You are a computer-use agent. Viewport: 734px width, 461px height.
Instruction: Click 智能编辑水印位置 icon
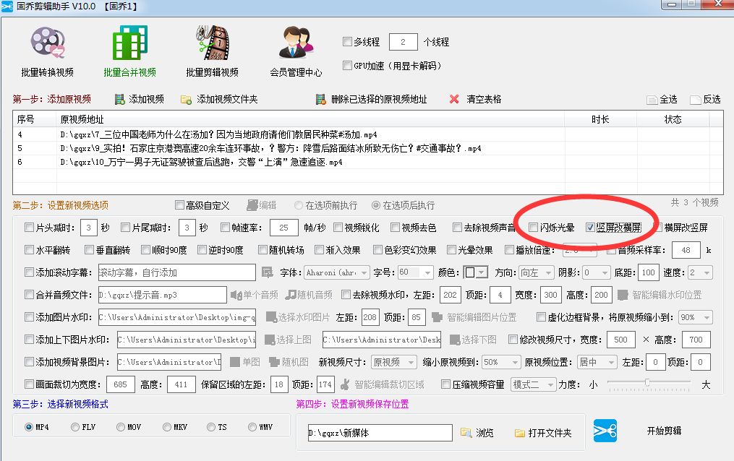click(x=623, y=295)
